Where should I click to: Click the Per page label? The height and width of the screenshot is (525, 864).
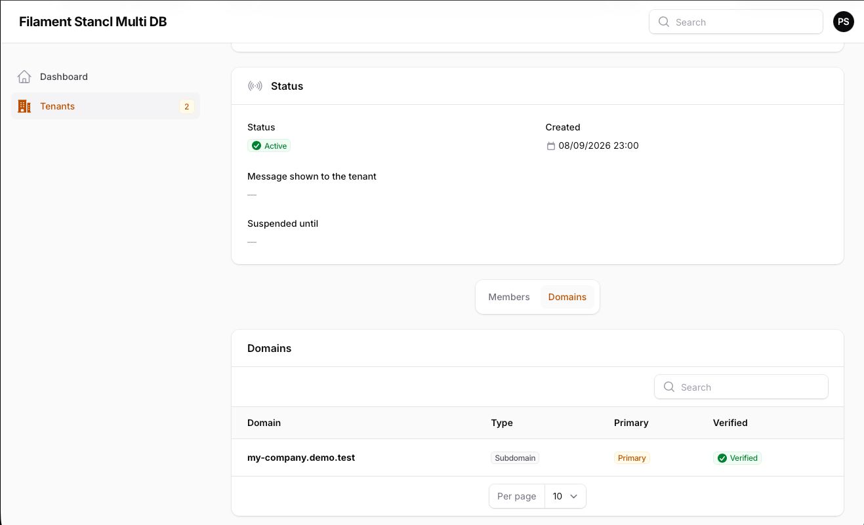click(x=516, y=496)
